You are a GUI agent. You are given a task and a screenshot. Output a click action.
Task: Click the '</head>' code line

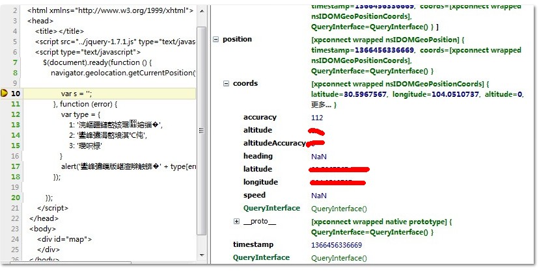[x=44, y=218]
